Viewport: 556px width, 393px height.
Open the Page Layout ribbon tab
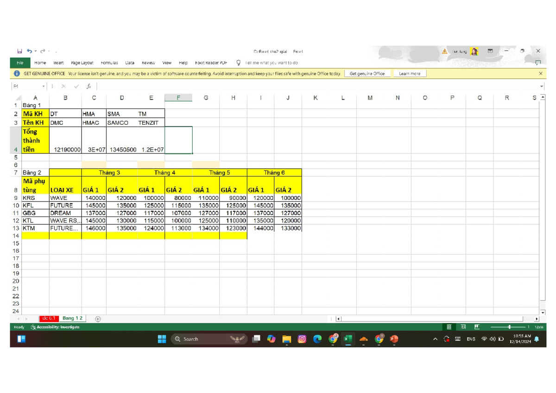point(82,63)
